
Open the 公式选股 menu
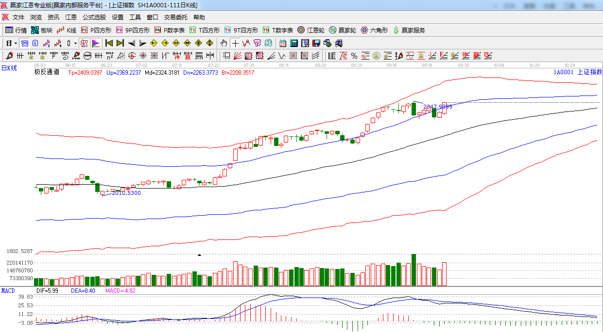[x=94, y=17]
